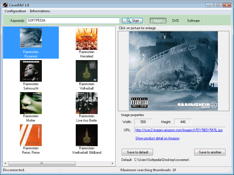Click the default path C:\Users\Softpedia\Desktop\coverme\ text
Viewport: 234px width, 175px height.
click(x=162, y=160)
